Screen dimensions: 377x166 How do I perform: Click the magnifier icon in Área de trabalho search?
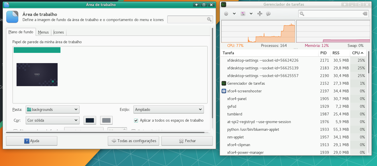209,19
